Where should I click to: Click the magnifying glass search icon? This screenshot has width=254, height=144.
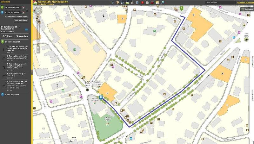point(163,3)
